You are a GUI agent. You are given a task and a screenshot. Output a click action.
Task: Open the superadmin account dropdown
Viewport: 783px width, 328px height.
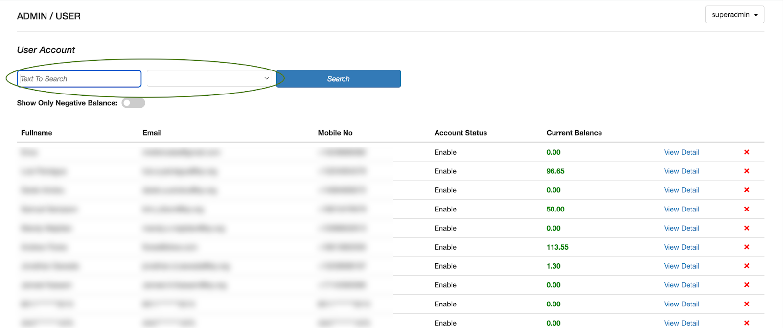coord(735,15)
